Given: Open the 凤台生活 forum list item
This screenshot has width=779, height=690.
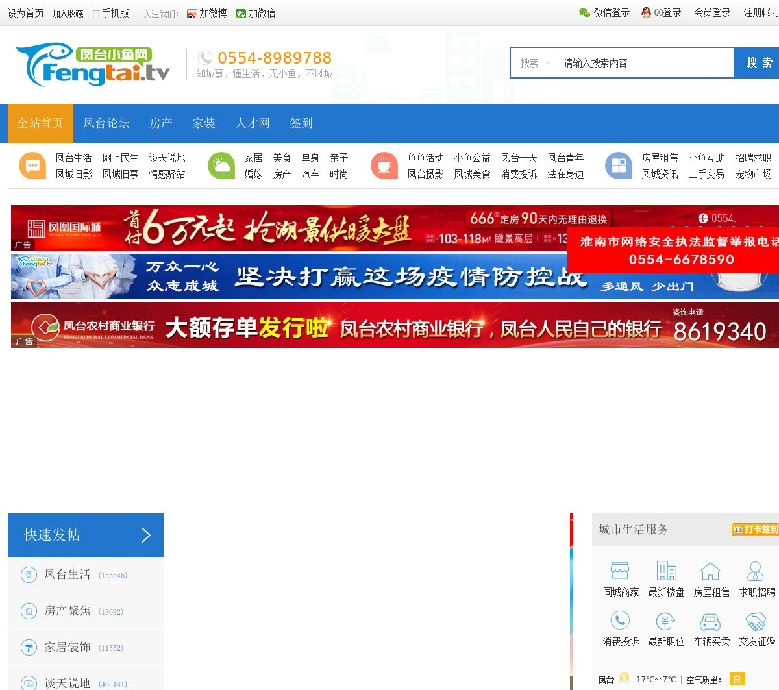Looking at the screenshot, I should click(x=68, y=574).
